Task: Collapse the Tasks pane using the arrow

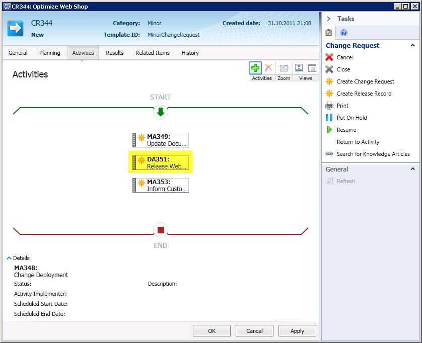Action: [x=329, y=19]
